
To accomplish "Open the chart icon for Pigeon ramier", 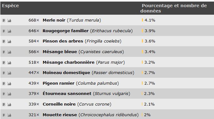I will [x=9, y=83].
